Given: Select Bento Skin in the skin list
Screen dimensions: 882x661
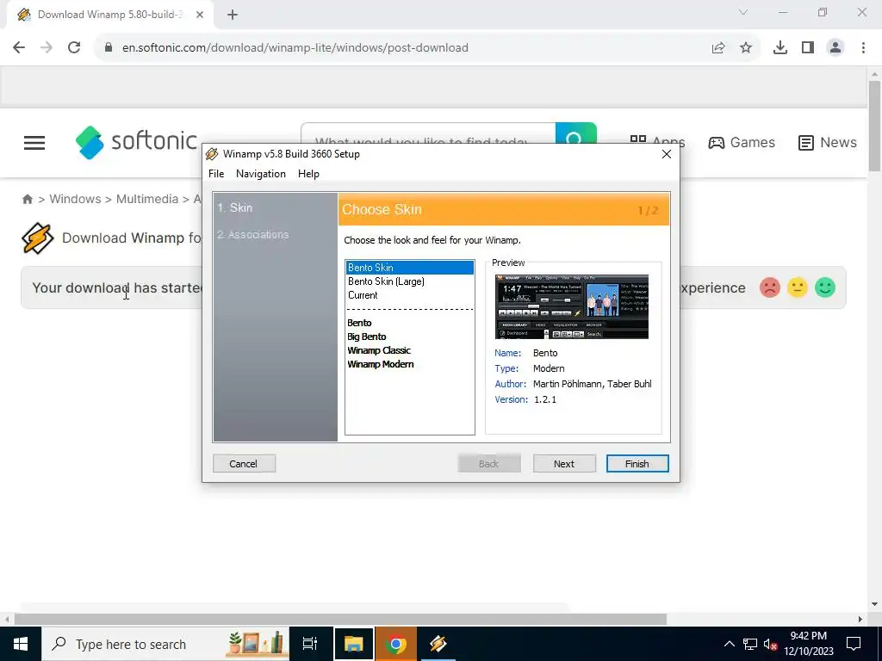Looking at the screenshot, I should [409, 268].
